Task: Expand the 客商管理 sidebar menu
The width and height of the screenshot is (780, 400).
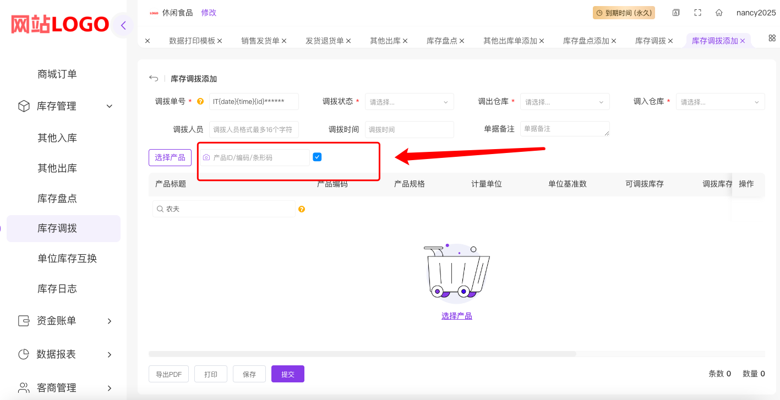Action: pyautogui.click(x=109, y=388)
